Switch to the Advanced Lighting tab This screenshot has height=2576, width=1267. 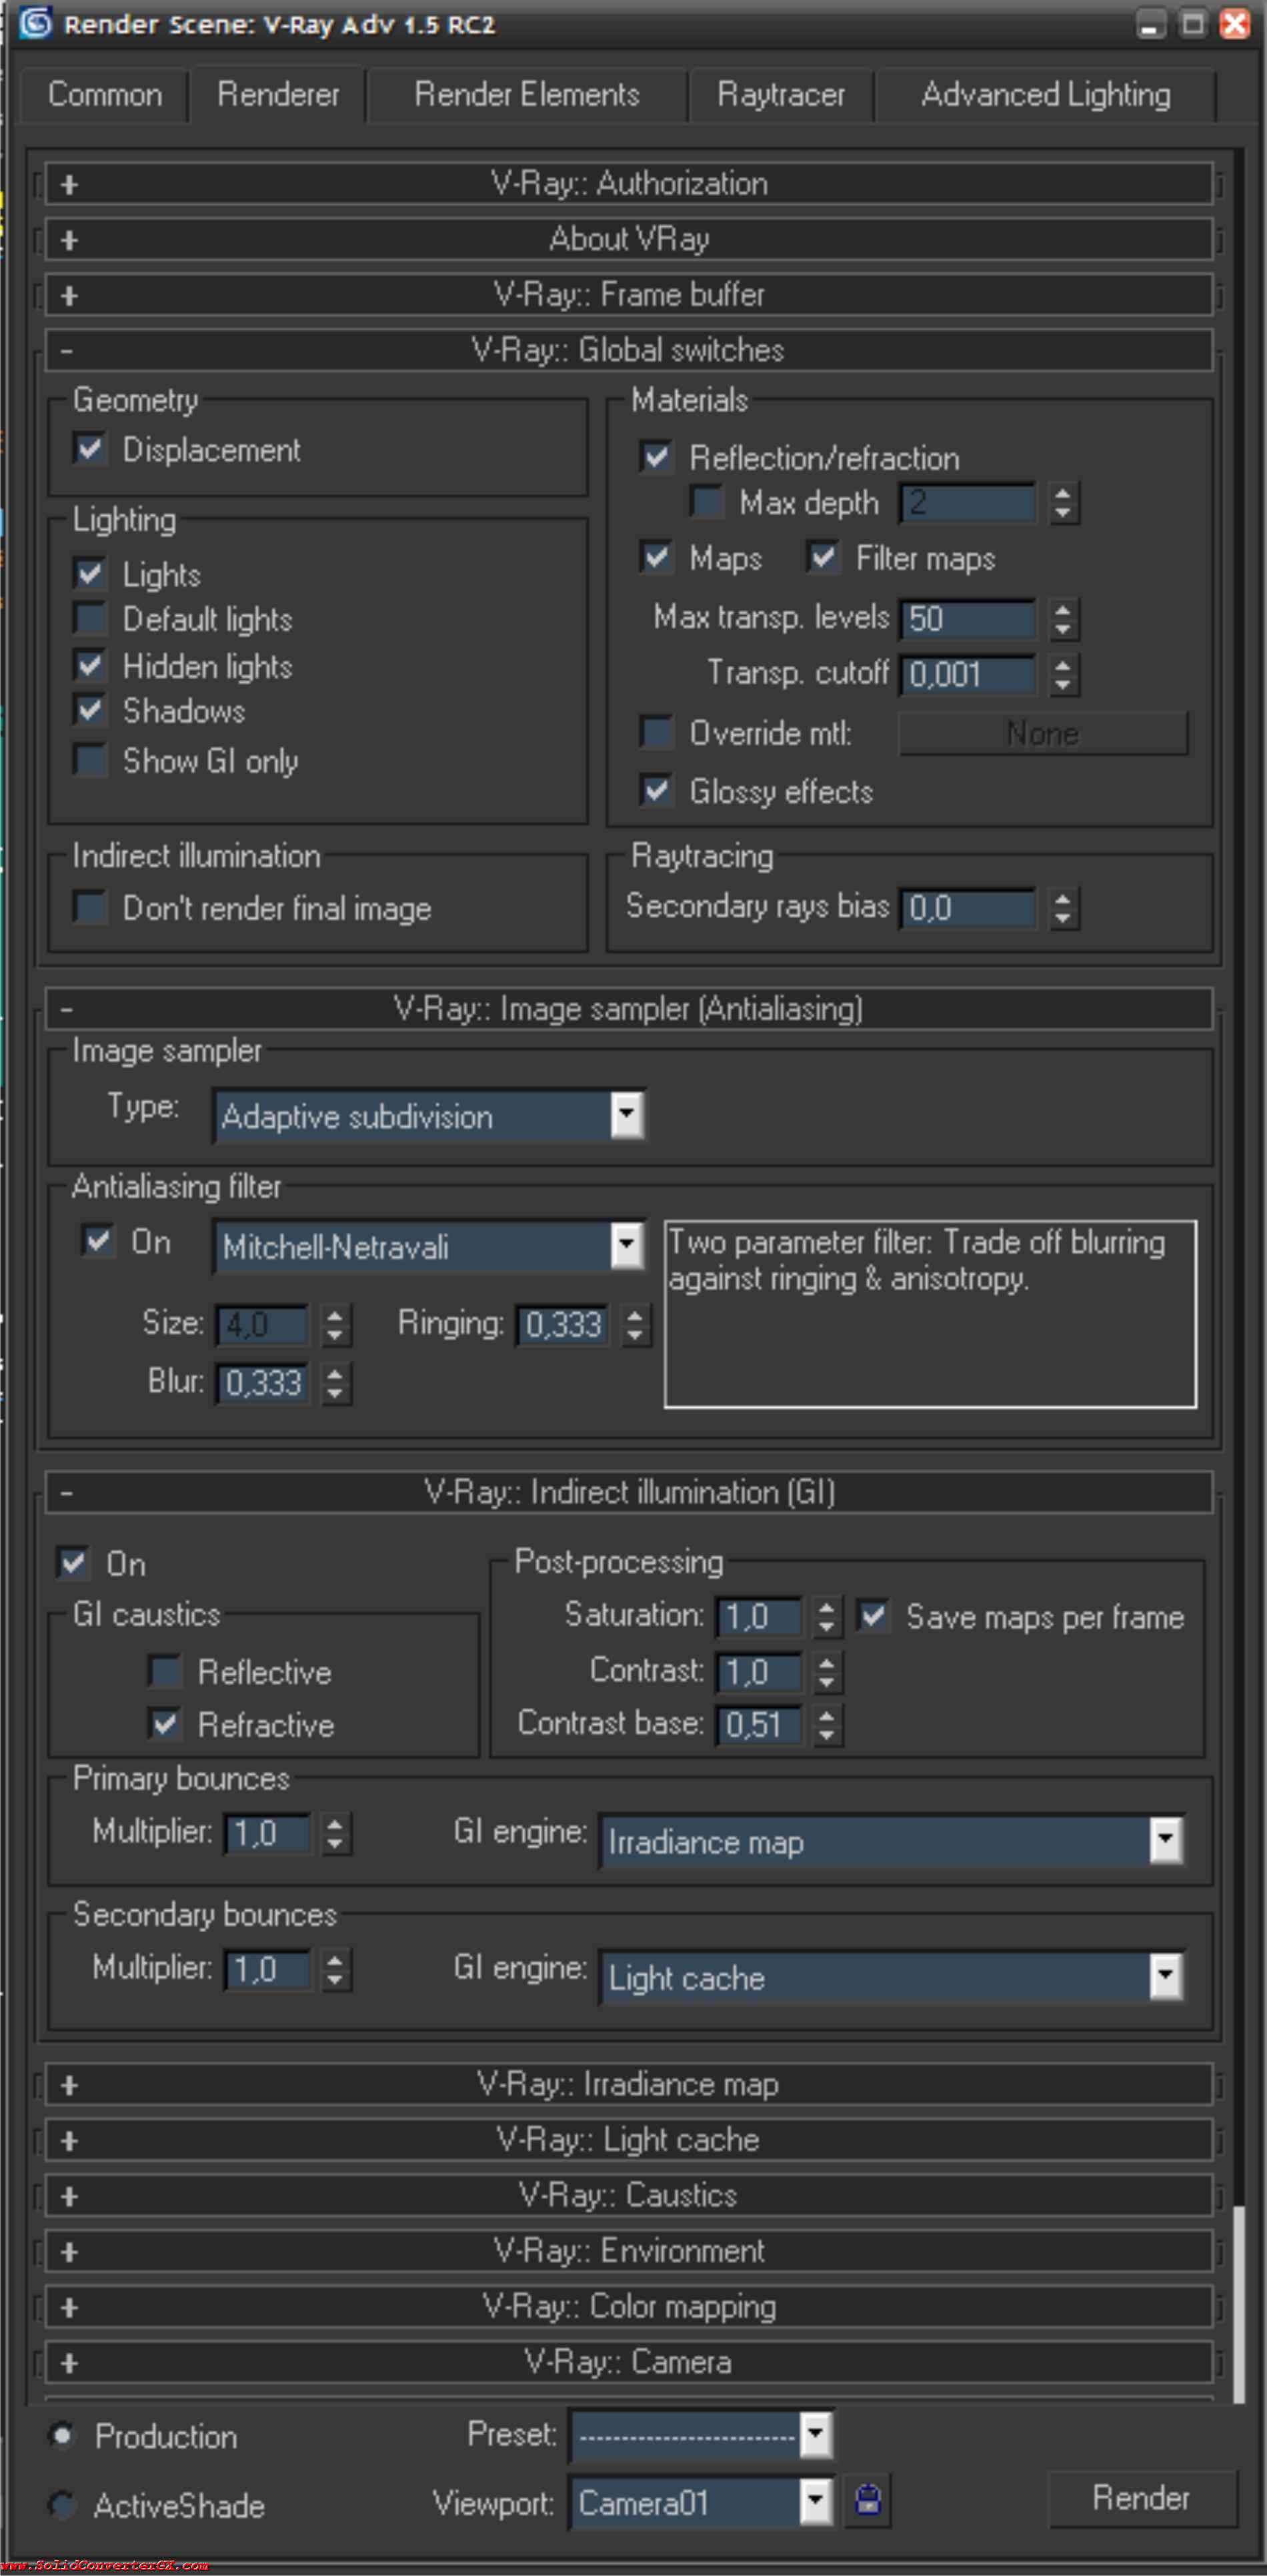(1045, 95)
